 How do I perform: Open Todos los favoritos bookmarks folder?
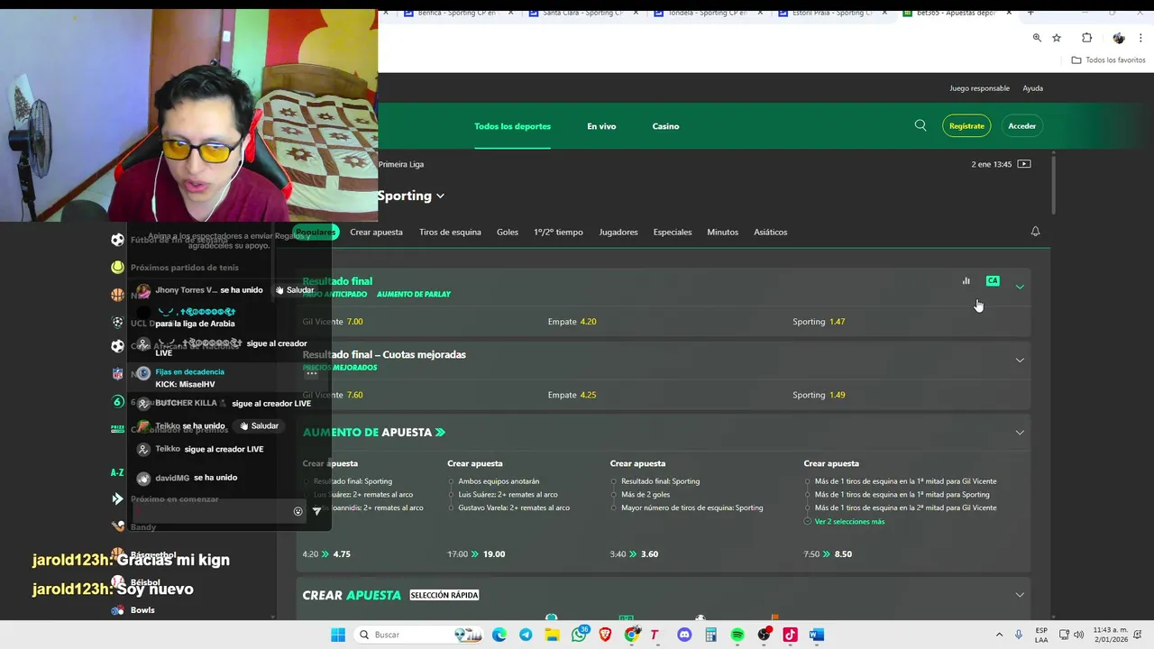[1108, 60]
